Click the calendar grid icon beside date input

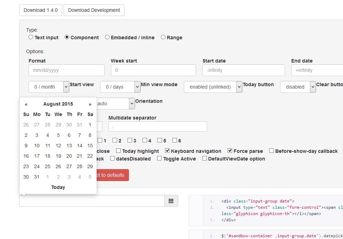[171, 201]
